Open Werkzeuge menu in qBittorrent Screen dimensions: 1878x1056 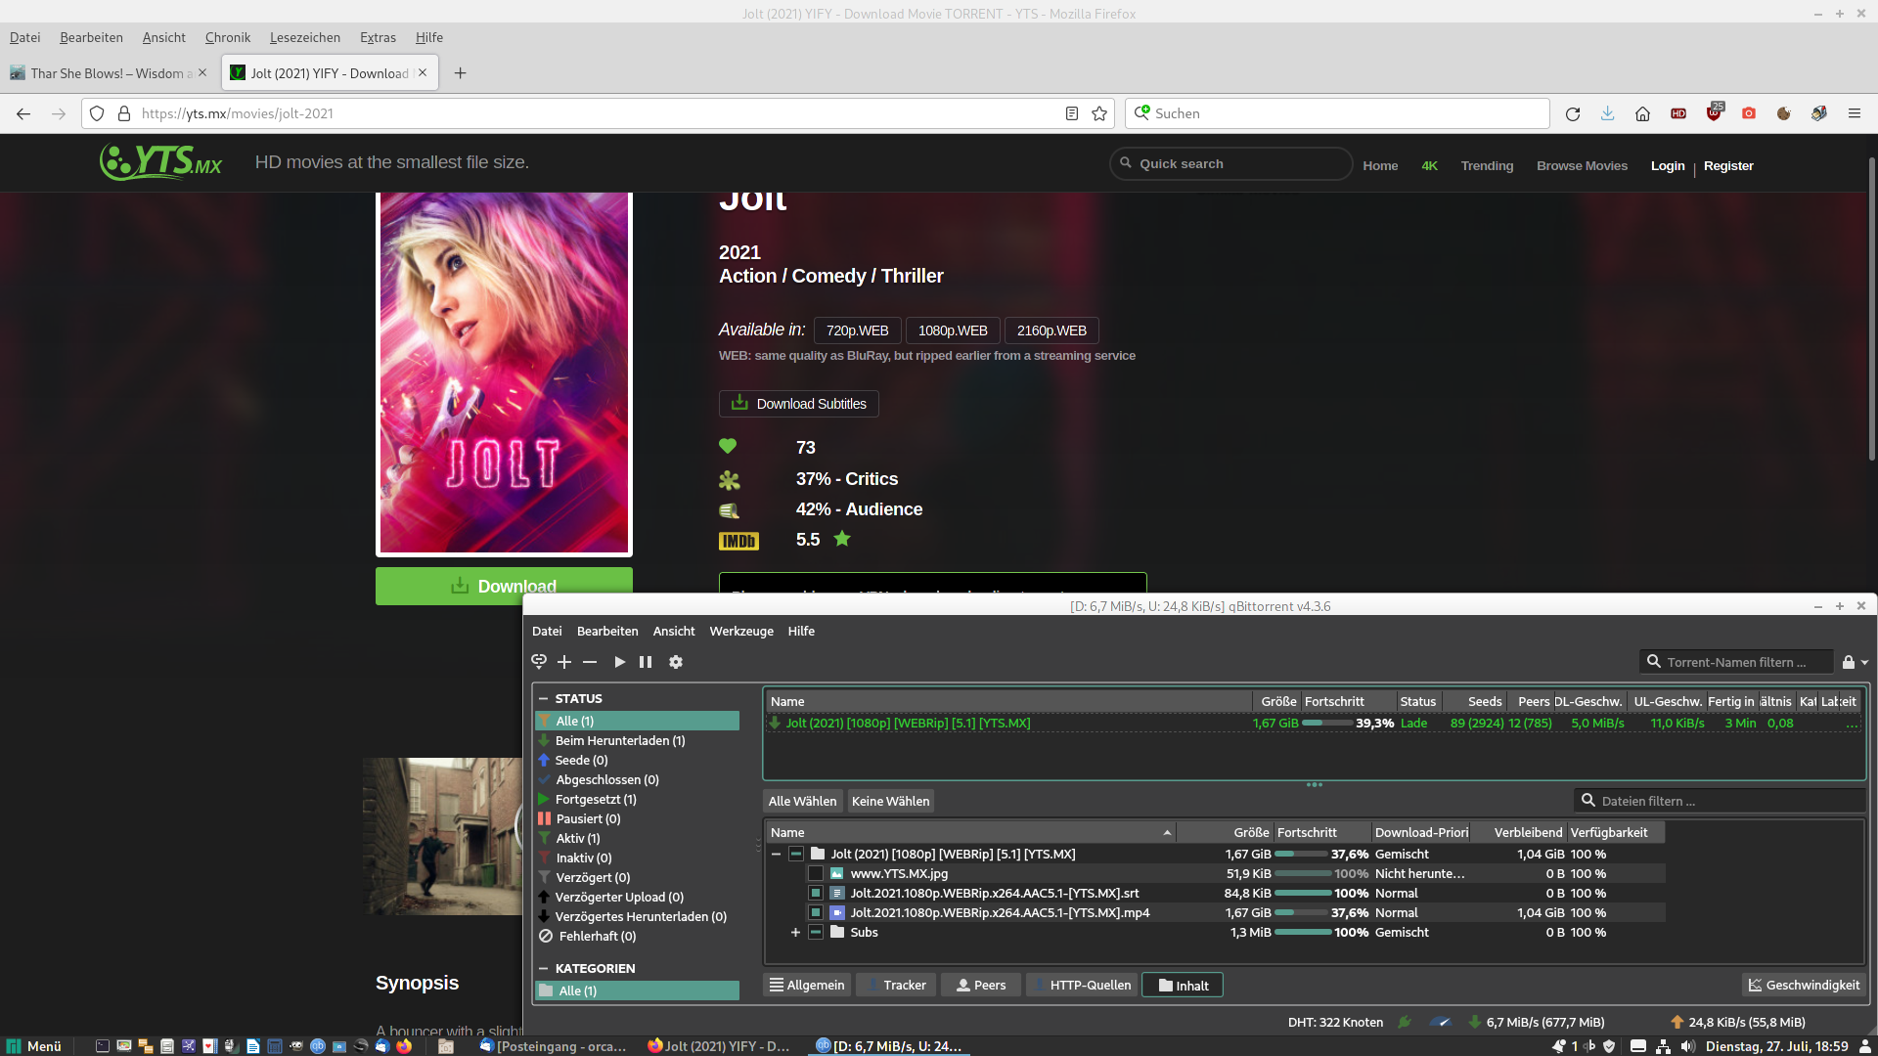741,631
